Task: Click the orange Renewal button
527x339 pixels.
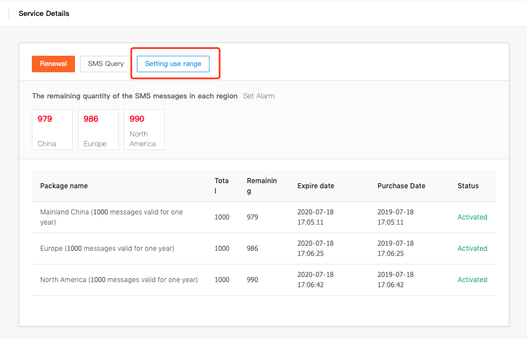Action: tap(53, 64)
